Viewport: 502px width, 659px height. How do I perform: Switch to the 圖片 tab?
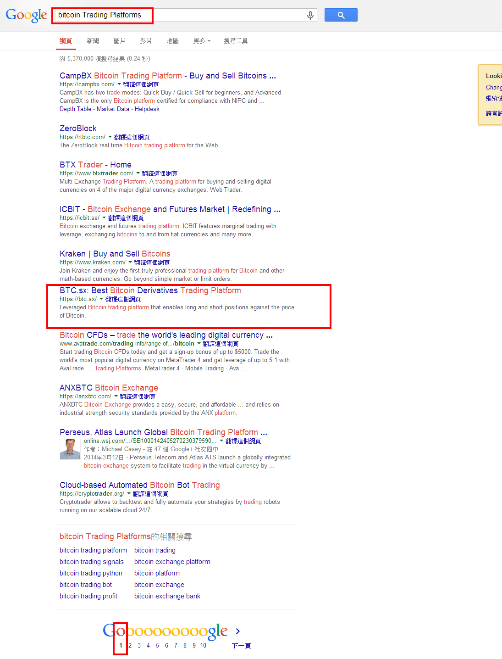click(x=120, y=41)
